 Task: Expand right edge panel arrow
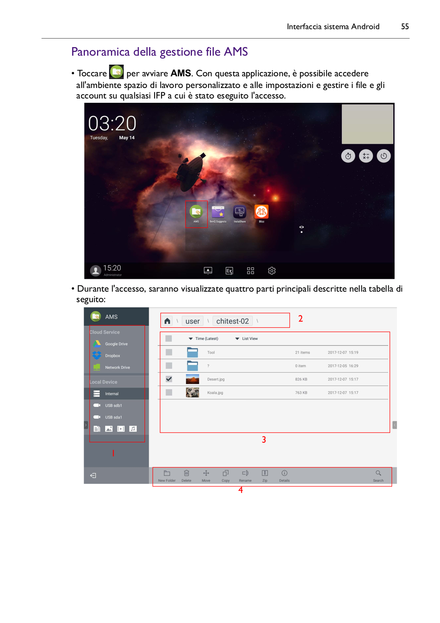tap(395, 425)
